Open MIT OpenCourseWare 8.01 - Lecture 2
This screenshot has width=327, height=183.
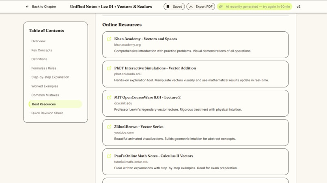(147, 98)
